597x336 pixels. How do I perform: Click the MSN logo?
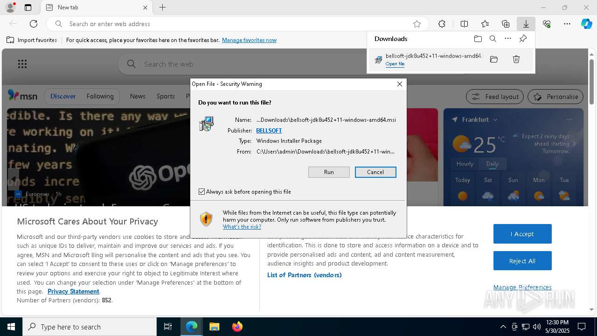pyautogui.click(x=22, y=96)
